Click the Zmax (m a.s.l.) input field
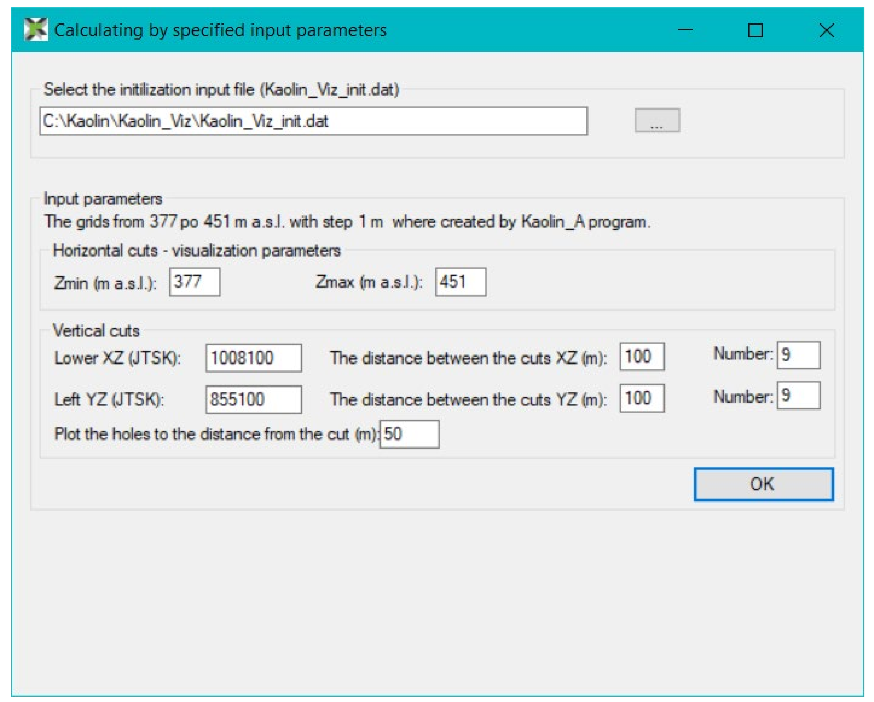The height and width of the screenshot is (702, 874). 461,282
